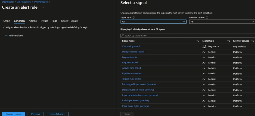This screenshot has width=255, height=116.
Task: Click the metrics icon in Requests ended row
Action: click(x=204, y=63)
